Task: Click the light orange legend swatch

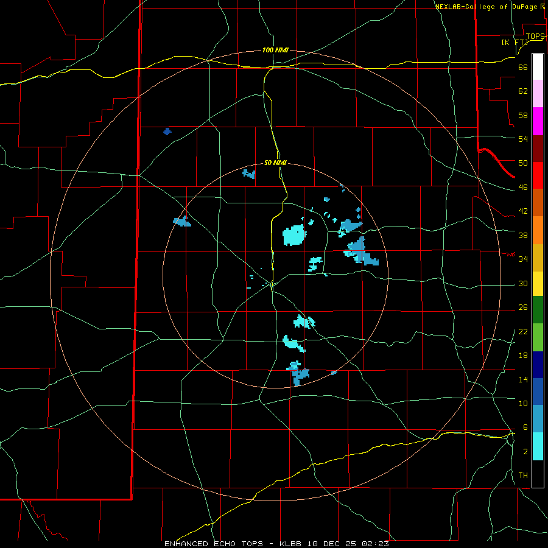Action: 538,230
